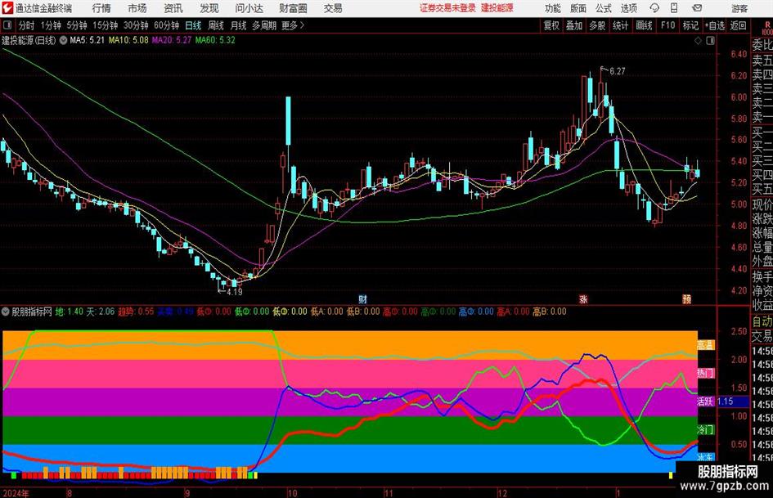Open the 行情 menu
The height and width of the screenshot is (498, 773).
pos(101,8)
